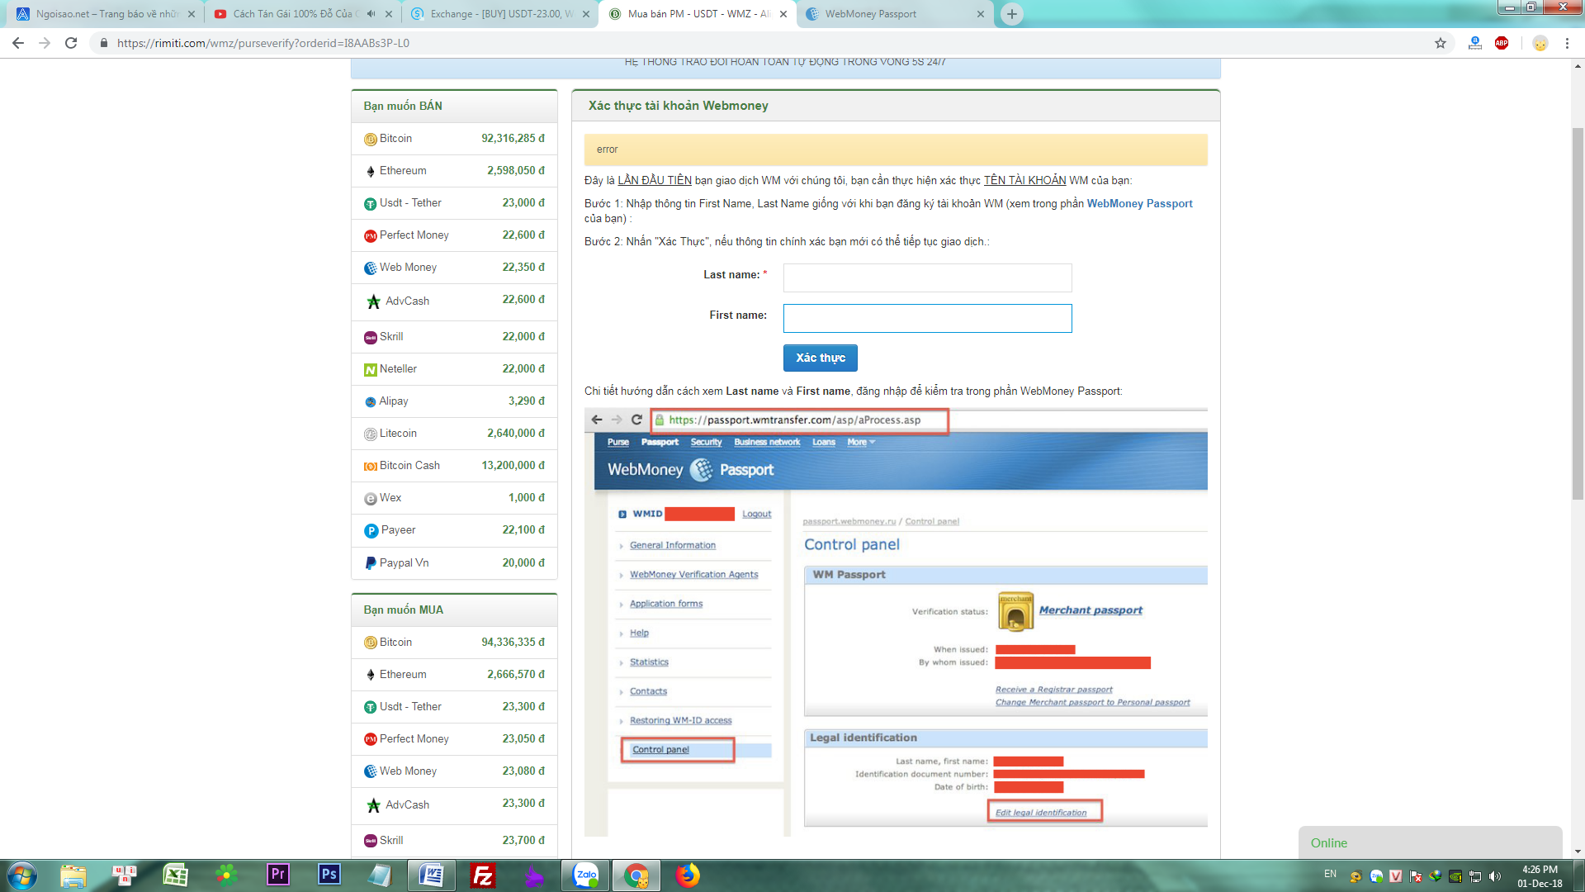The image size is (1585, 892).
Task: Click the Paypal Vn icon
Action: tap(371, 563)
